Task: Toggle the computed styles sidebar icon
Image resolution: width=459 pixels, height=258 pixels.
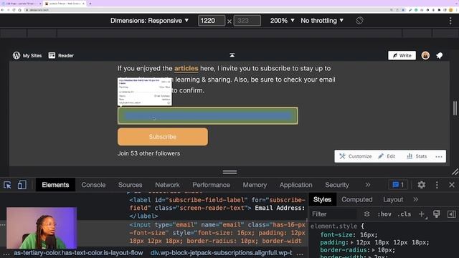Action: (451, 214)
